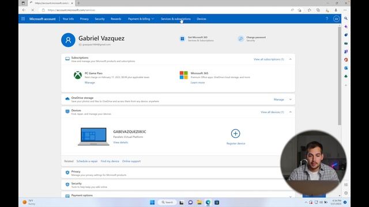Open the Collections icon in Edge toolbar

318,10
